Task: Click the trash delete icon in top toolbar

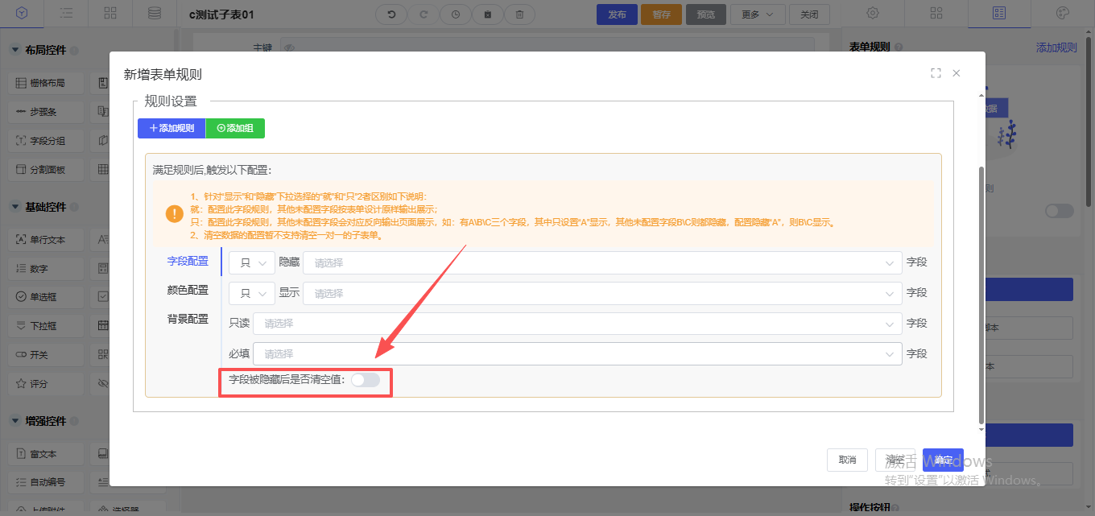Action: 520,14
